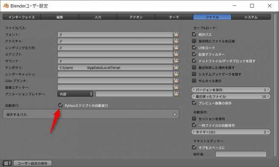Viewport: 279px width, 167px height.
Task: Click the Blender logo in title bar
Action: pyautogui.click(x=6, y=6)
